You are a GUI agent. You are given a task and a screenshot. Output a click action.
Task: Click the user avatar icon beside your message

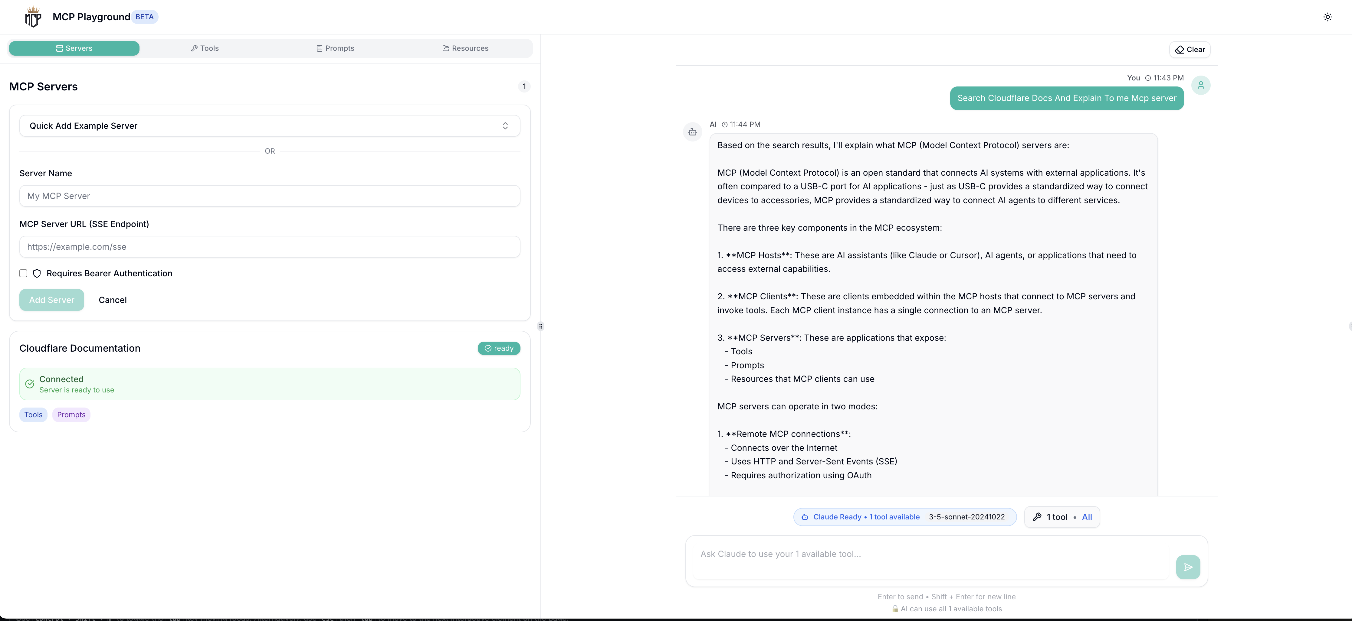pyautogui.click(x=1201, y=85)
